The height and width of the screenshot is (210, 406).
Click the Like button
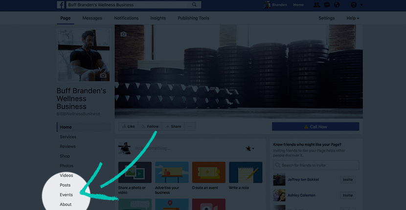coord(129,126)
